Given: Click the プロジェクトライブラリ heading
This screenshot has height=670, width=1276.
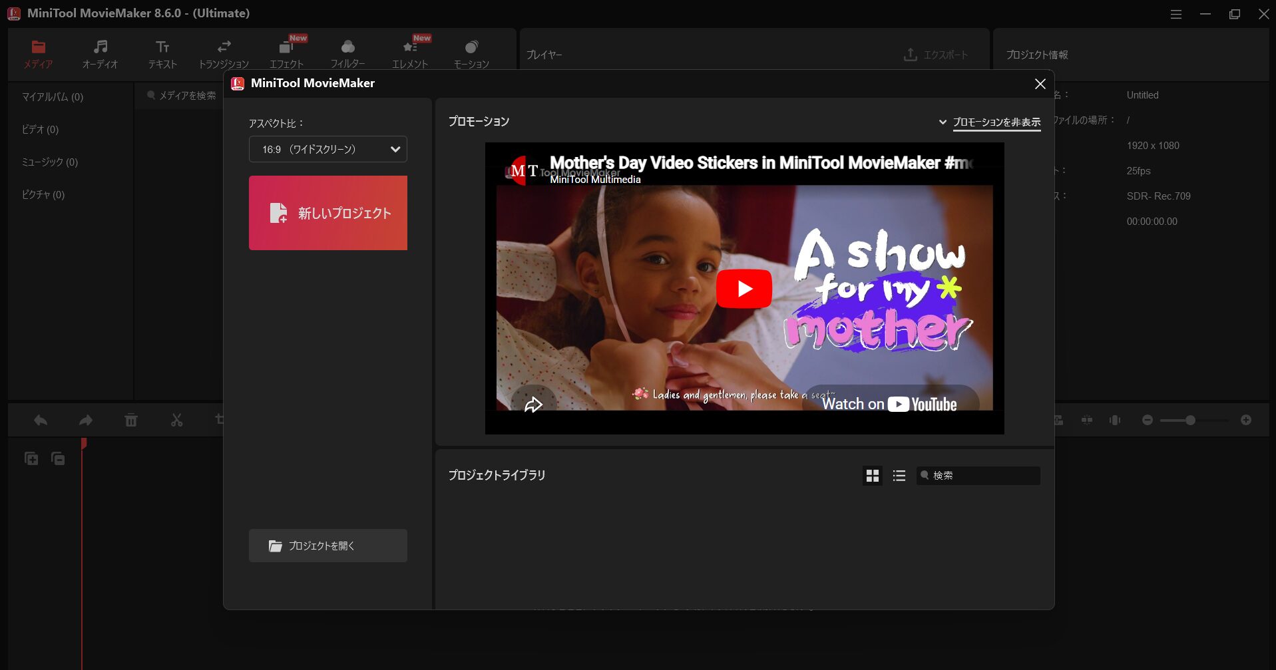Looking at the screenshot, I should (x=497, y=475).
